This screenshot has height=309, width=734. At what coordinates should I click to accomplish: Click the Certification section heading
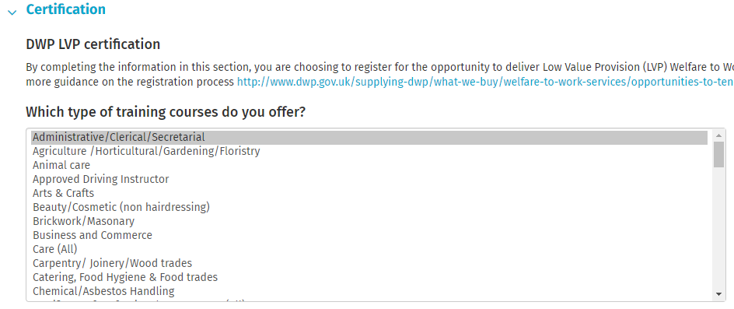65,9
